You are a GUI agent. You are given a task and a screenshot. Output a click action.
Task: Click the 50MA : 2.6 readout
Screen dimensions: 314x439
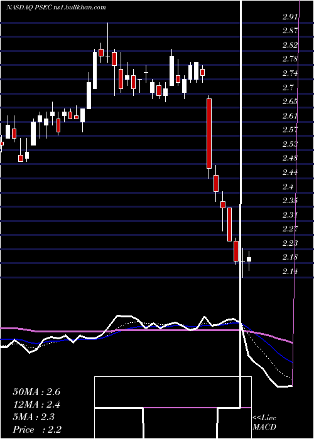[x=36, y=392]
